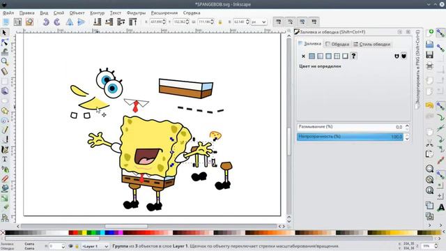
Task: Select the Measure ruler tool
Action: coord(4,71)
